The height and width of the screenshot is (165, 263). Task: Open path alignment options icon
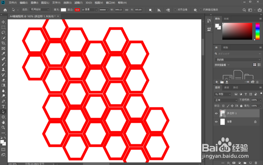click(159, 10)
